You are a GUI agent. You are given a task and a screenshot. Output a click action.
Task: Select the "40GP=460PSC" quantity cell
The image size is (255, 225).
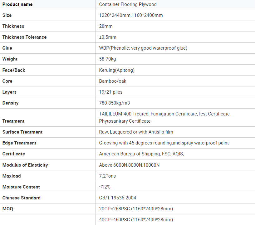click(x=136, y=220)
